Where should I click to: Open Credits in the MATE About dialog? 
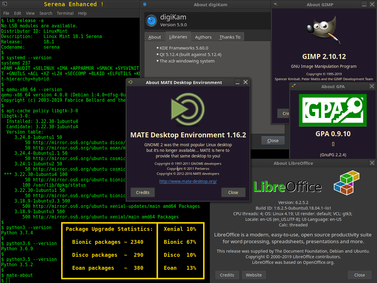pos(143,192)
